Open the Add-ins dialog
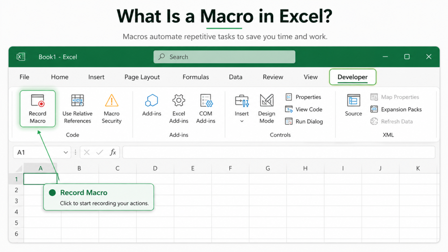The height and width of the screenshot is (252, 448). (x=151, y=105)
